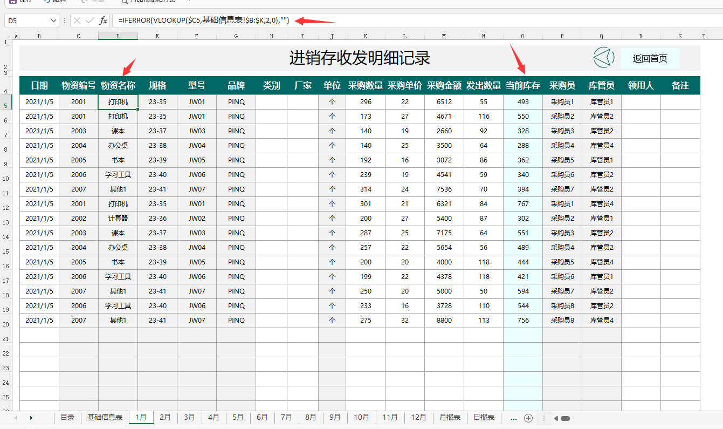723x429 pixels.
Task: Switch to the 日报表 sheet
Action: [x=484, y=417]
